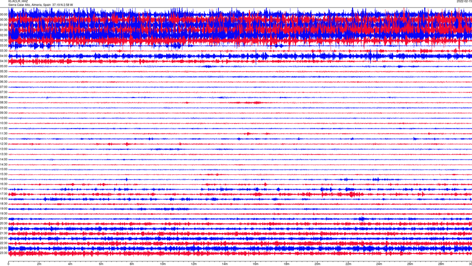Click the "13:30" time label

[x=3, y=154]
